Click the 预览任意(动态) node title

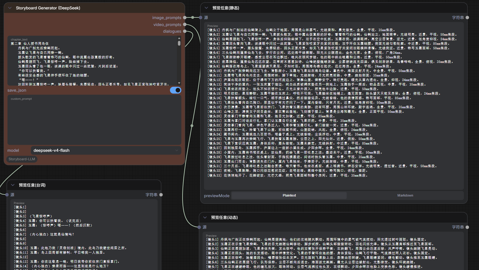tap(224, 217)
